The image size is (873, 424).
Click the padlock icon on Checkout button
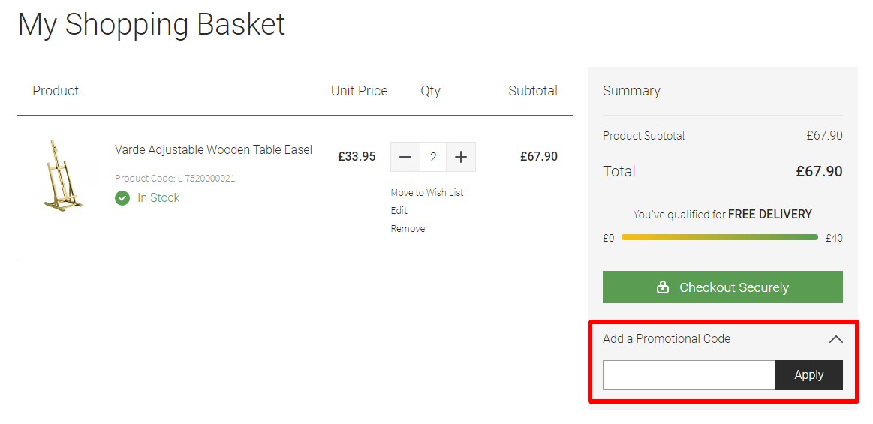(663, 287)
